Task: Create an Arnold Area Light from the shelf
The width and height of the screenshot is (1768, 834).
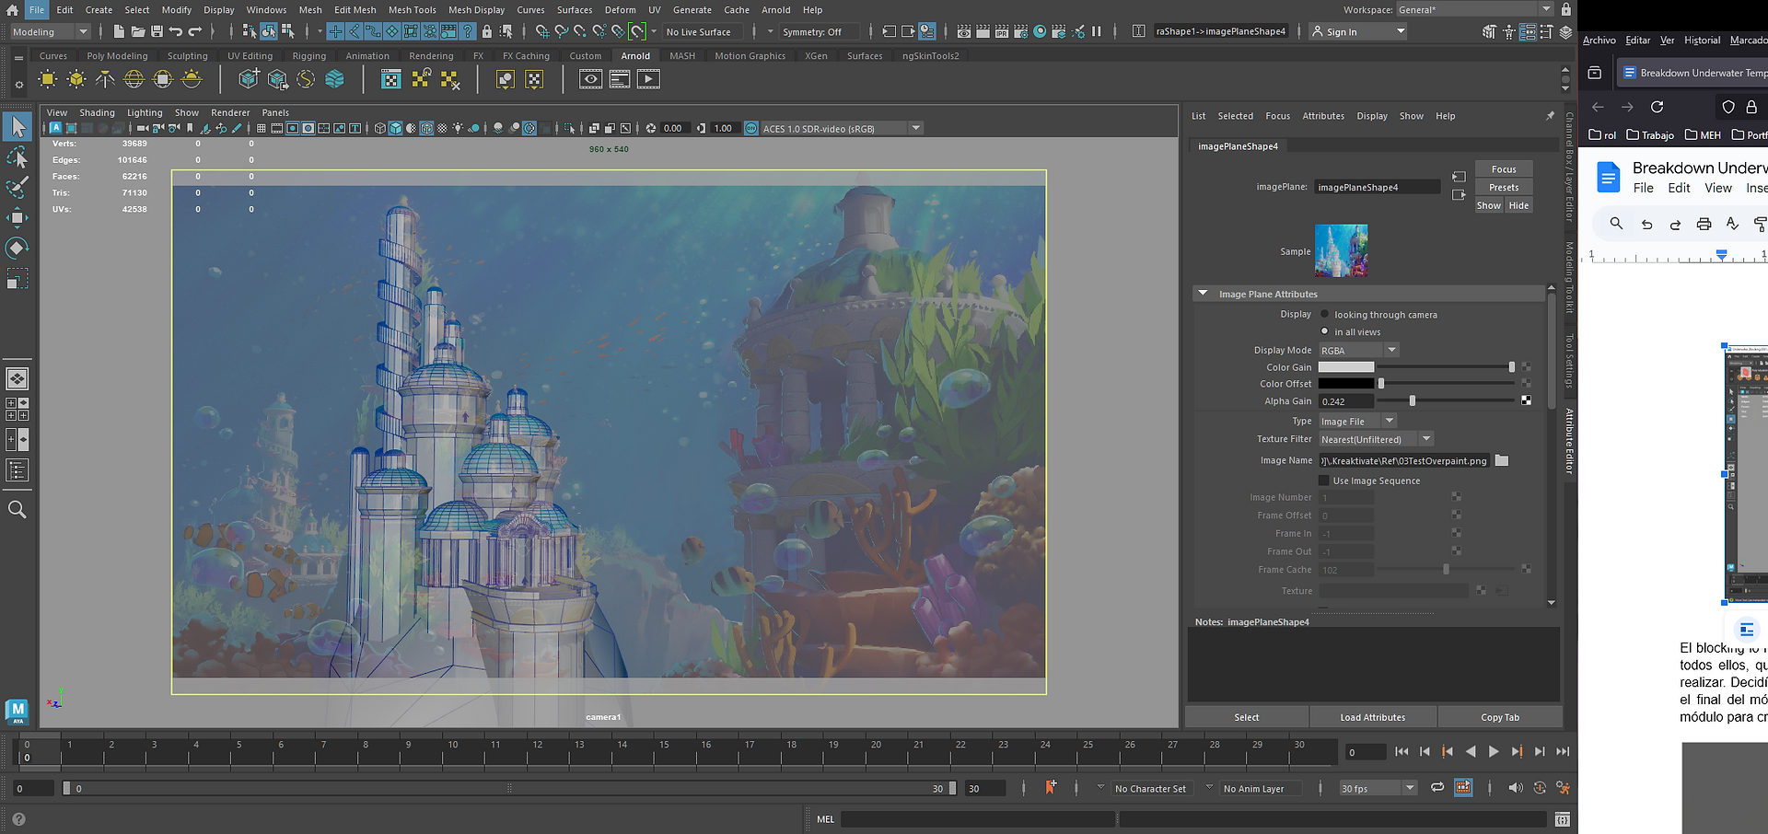Action: tap(48, 79)
